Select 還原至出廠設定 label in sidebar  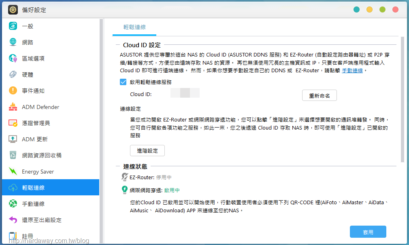[42, 220]
